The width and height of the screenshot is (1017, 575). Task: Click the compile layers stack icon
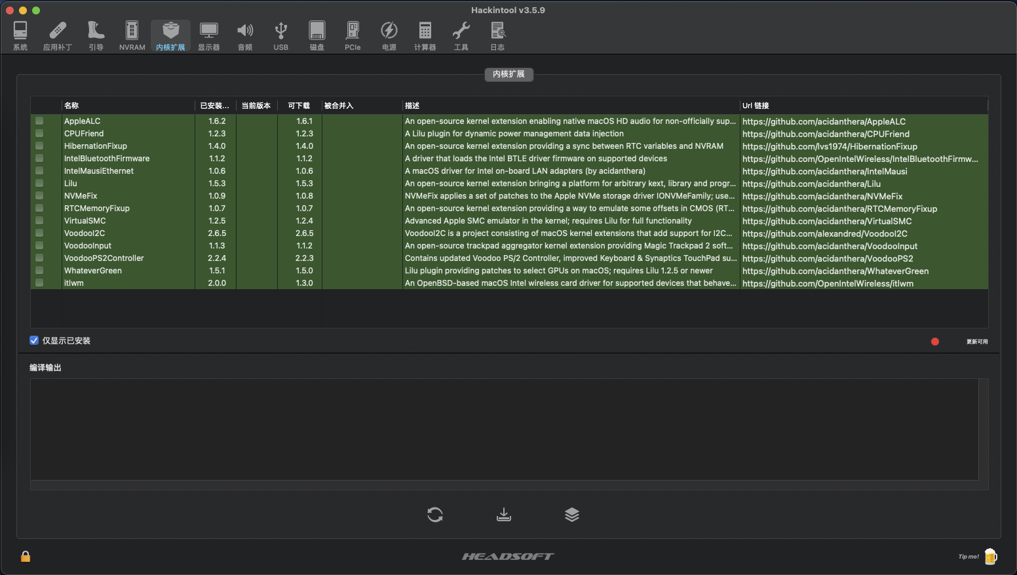pyautogui.click(x=572, y=515)
